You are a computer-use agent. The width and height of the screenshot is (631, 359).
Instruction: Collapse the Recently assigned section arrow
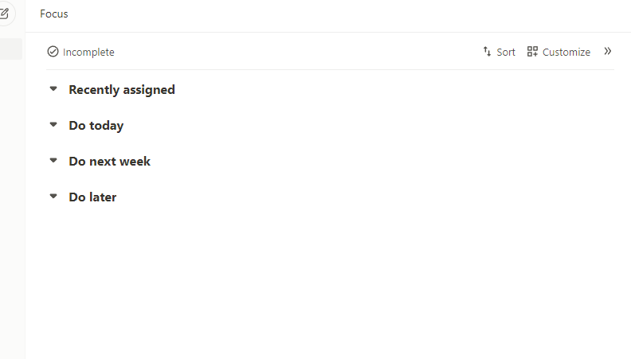click(x=53, y=89)
